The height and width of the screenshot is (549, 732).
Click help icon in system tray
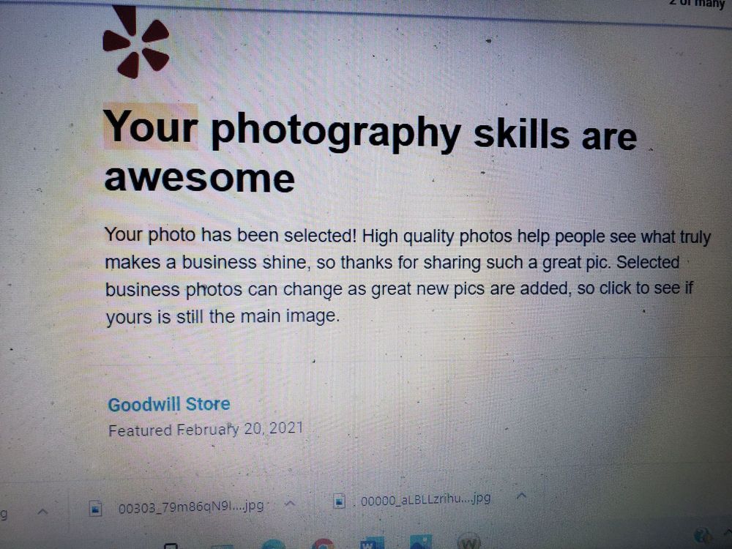coord(703,536)
